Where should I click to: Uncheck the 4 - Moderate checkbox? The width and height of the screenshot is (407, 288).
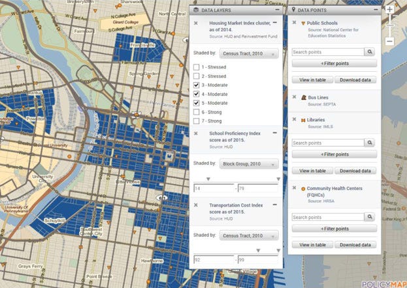tap(196, 94)
